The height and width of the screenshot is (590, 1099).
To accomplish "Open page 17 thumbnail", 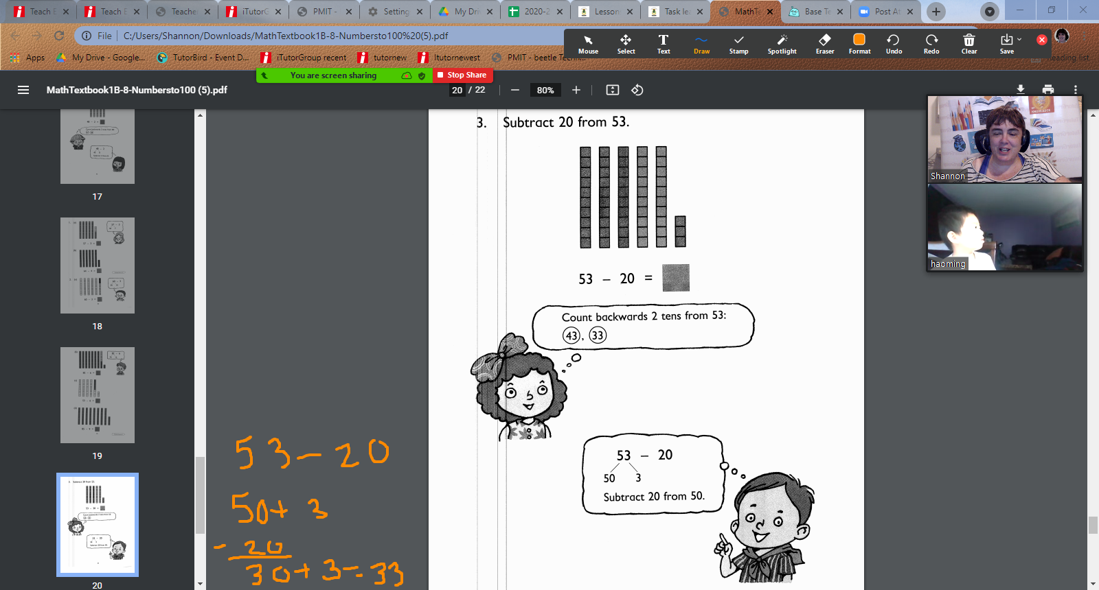I will (98, 146).
